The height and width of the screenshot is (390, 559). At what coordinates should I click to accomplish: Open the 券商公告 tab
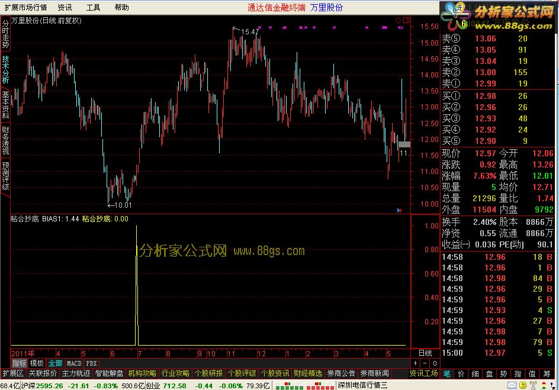[341, 373]
